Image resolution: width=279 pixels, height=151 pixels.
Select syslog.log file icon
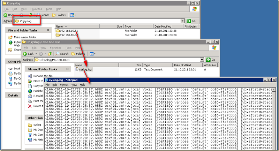[x=77, y=69]
